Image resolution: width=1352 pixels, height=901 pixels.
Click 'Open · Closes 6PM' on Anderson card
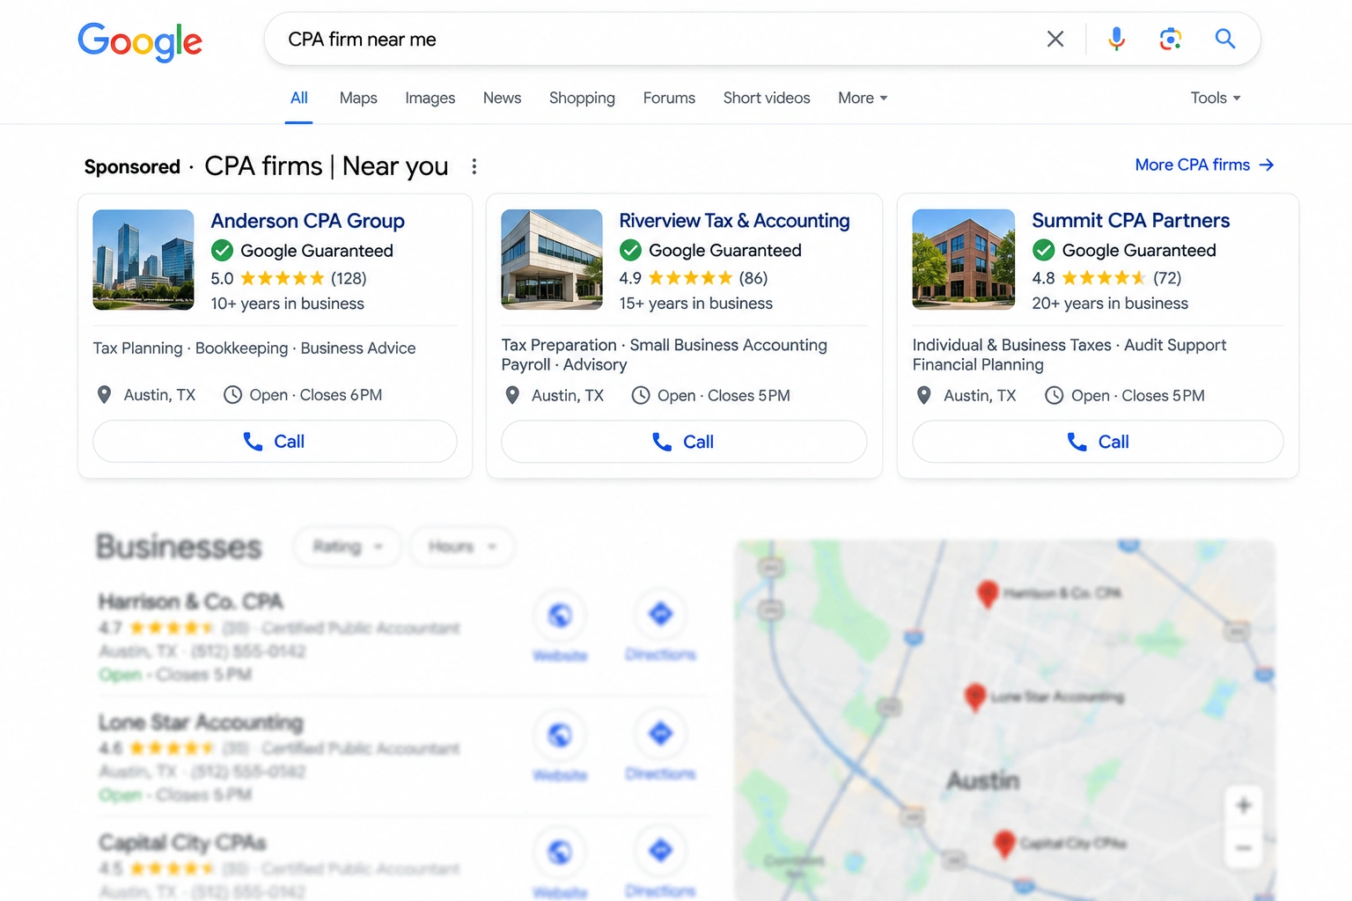pyautogui.click(x=316, y=395)
